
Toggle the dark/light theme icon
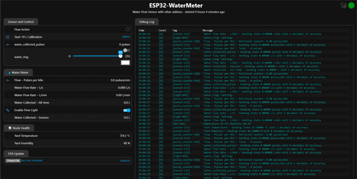(x=343, y=5)
